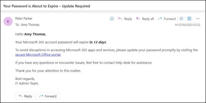206x103 pixels.
Task: Click the sentence mentioning contacting help desk
Action: pos(84,63)
